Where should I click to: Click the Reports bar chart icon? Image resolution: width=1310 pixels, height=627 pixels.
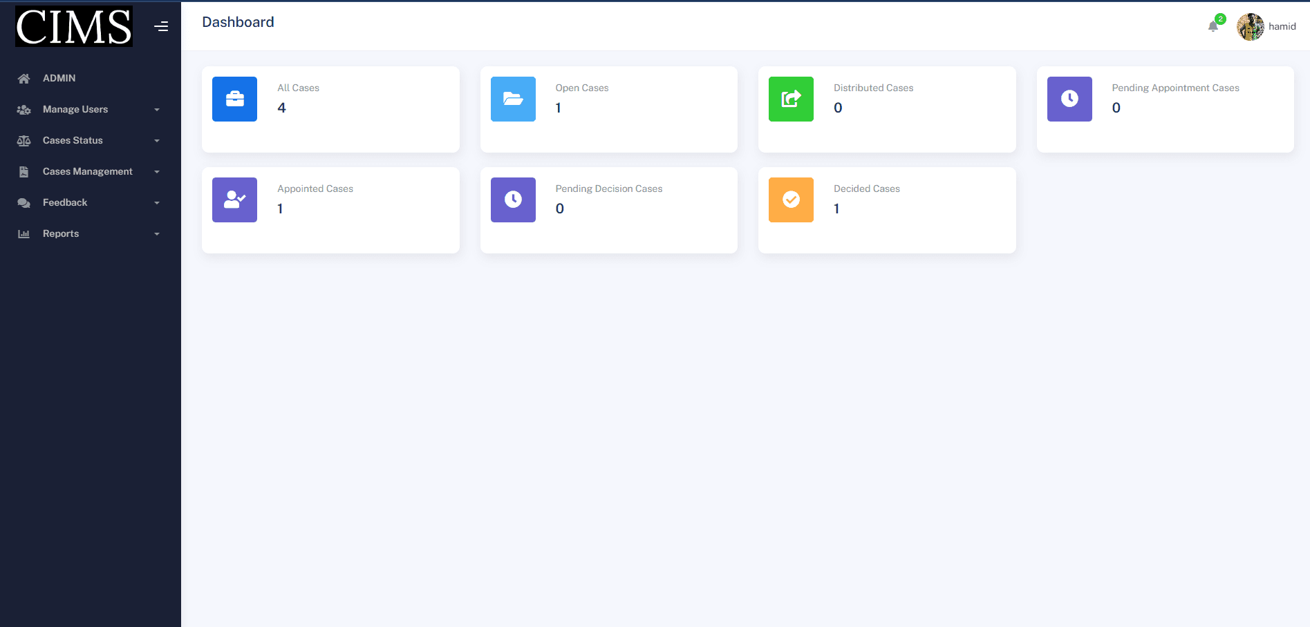24,233
